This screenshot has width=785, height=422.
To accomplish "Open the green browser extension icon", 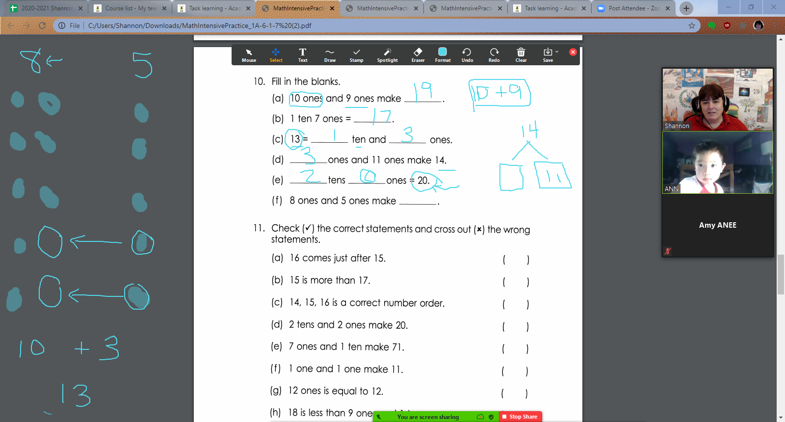I will tap(711, 26).
